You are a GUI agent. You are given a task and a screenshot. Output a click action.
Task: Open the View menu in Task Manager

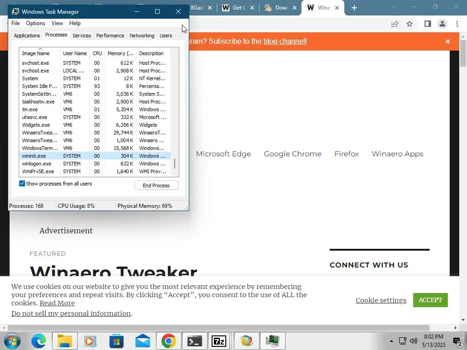click(x=57, y=23)
